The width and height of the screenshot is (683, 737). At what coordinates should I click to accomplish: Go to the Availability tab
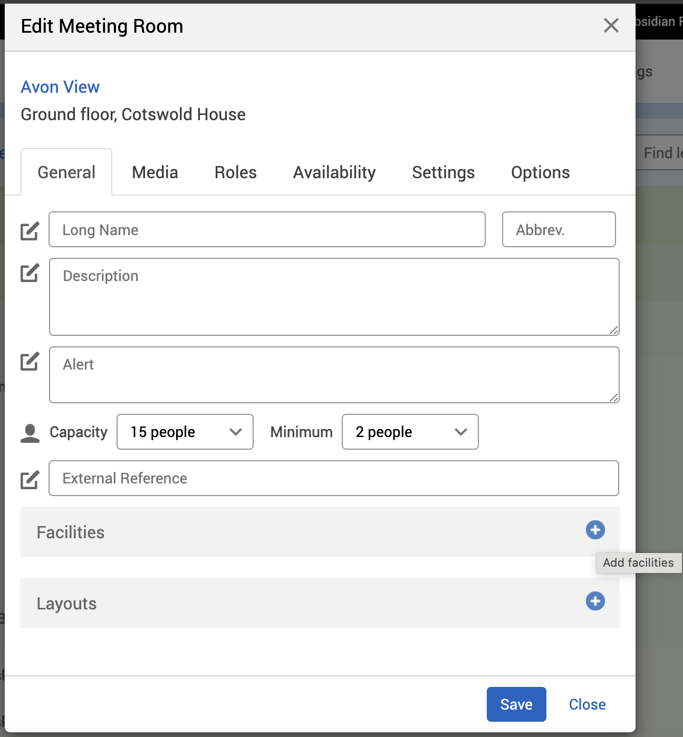[x=334, y=172]
